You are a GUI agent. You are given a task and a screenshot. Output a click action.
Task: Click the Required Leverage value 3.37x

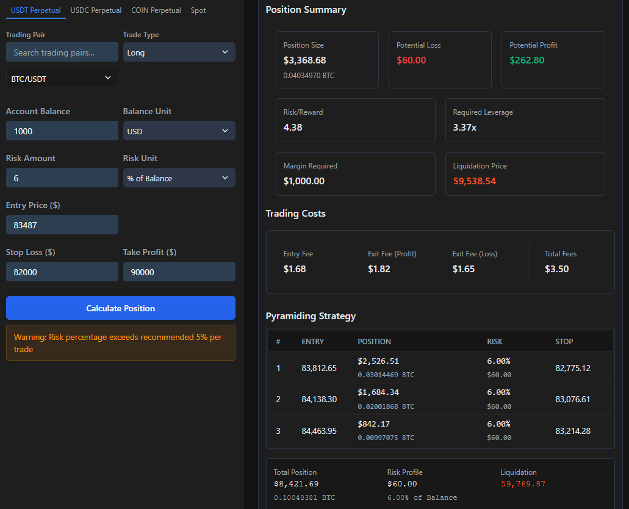coord(464,127)
